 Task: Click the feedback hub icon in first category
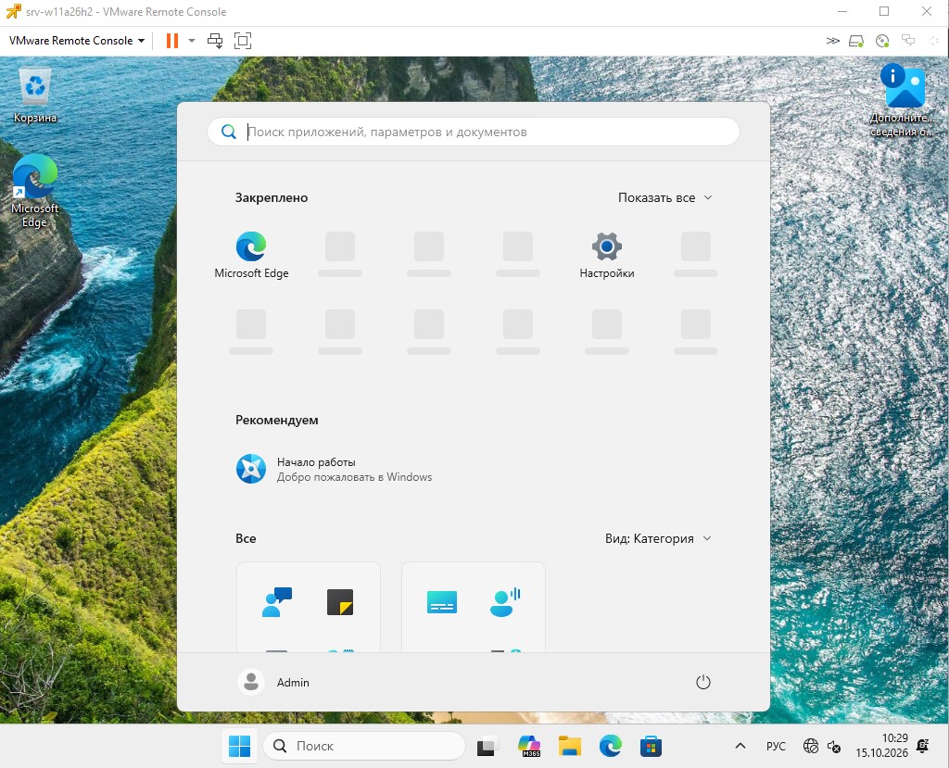pyautogui.click(x=276, y=602)
